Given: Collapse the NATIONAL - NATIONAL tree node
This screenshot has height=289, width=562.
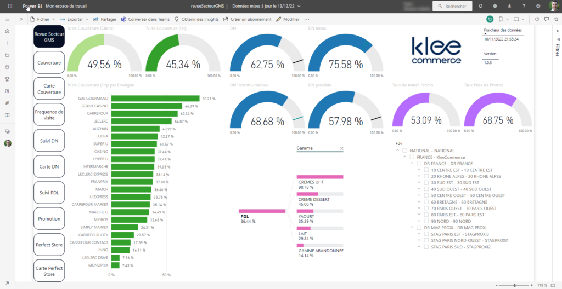Looking at the screenshot, I should tap(397, 151).
